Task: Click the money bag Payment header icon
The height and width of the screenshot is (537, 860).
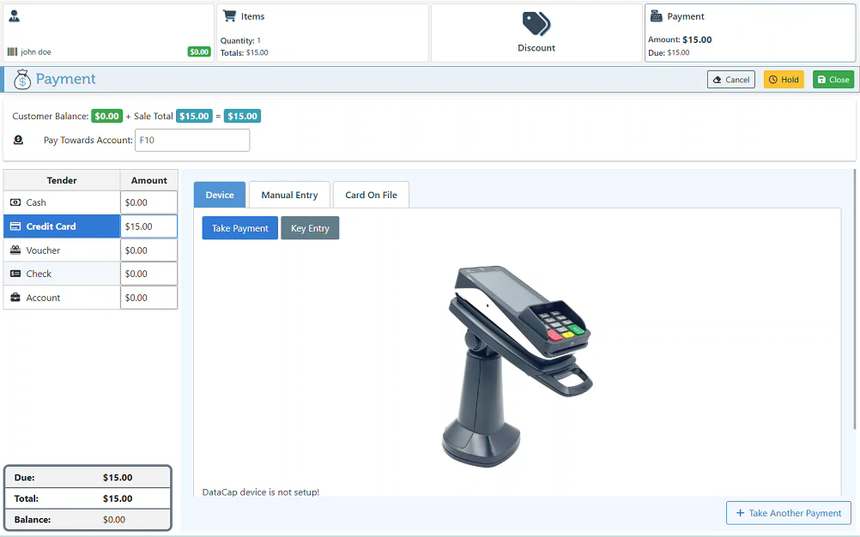Action: click(22, 80)
